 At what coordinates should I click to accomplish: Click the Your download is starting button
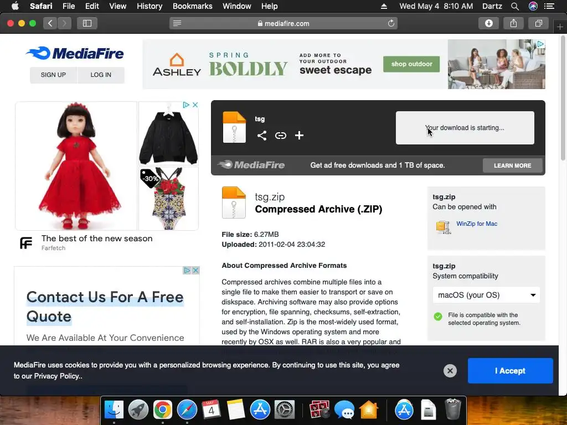click(x=465, y=128)
